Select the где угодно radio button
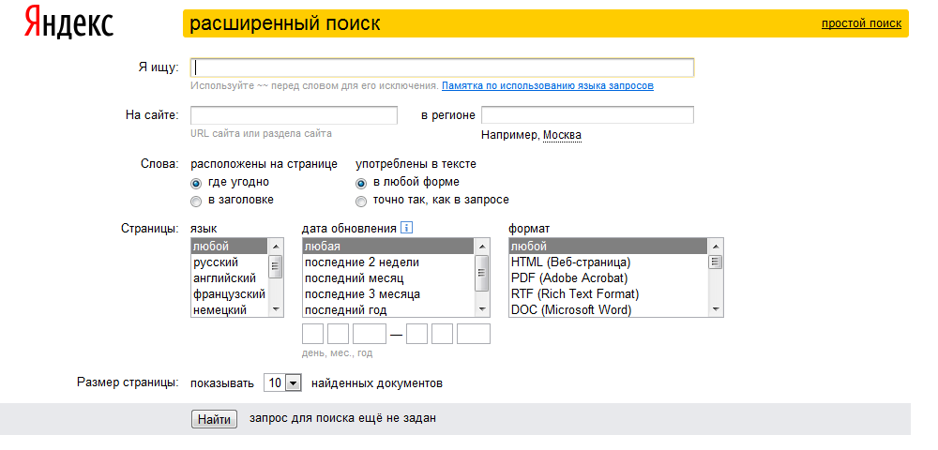 (x=196, y=183)
